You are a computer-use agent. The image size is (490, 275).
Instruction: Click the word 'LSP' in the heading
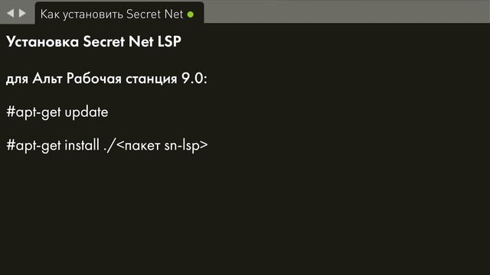pos(169,41)
